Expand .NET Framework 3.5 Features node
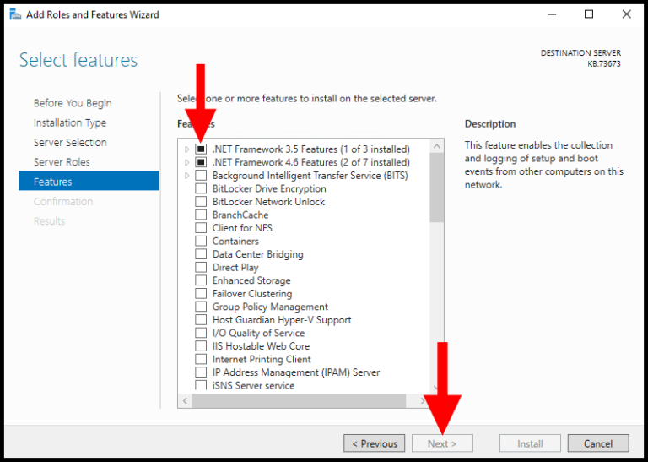Image resolution: width=648 pixels, height=462 pixels. [x=186, y=149]
